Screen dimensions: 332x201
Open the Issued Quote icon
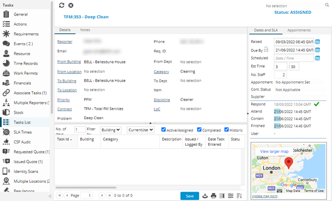tap(6, 161)
